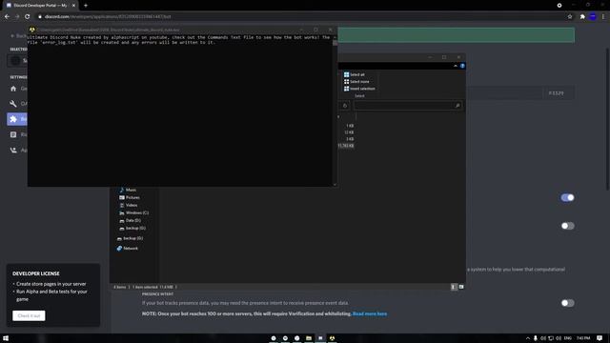610x343 pixels.
Task: Reload the Discord Developer Portal page
Action: click(28, 17)
